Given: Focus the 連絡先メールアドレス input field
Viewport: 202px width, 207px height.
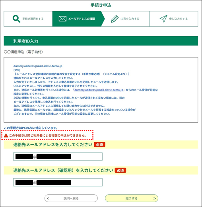Looking at the screenshot, I should pos(58,157).
